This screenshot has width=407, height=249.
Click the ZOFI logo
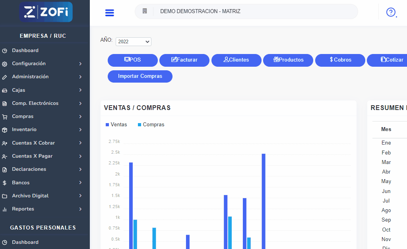click(x=46, y=12)
